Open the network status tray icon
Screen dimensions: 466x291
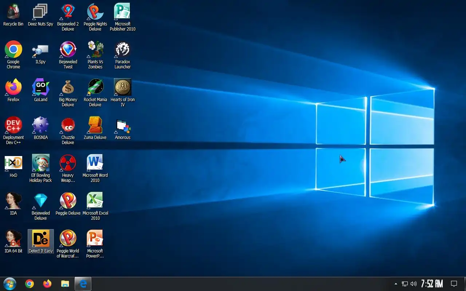[405, 284]
